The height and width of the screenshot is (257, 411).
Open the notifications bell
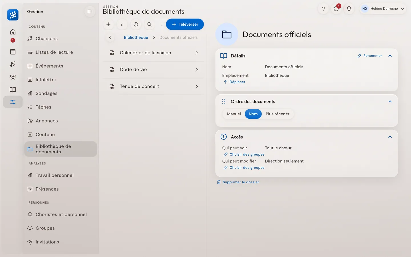[349, 9]
